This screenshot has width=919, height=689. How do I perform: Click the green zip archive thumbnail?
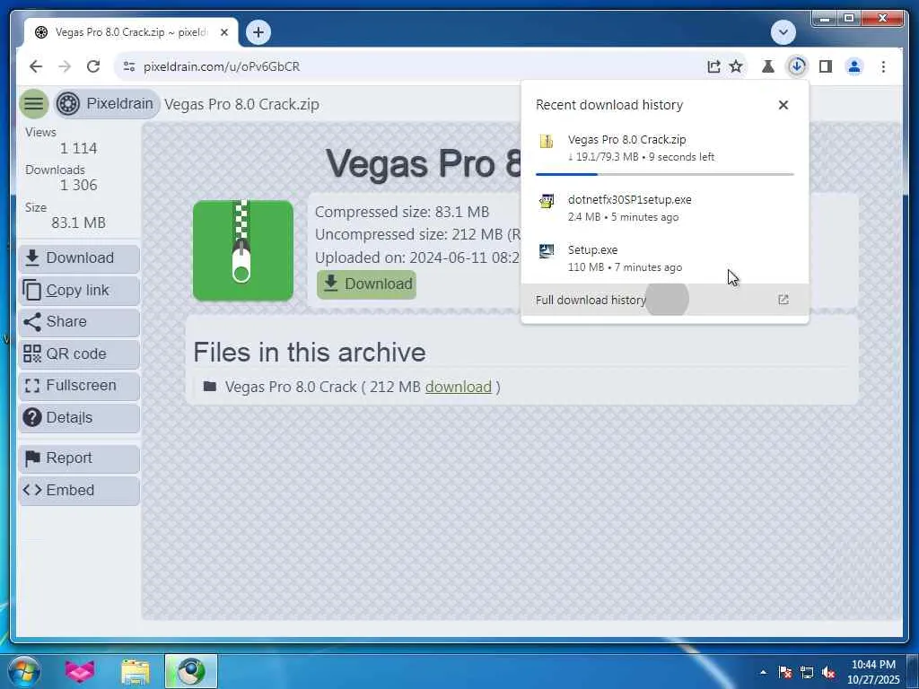pyautogui.click(x=243, y=251)
